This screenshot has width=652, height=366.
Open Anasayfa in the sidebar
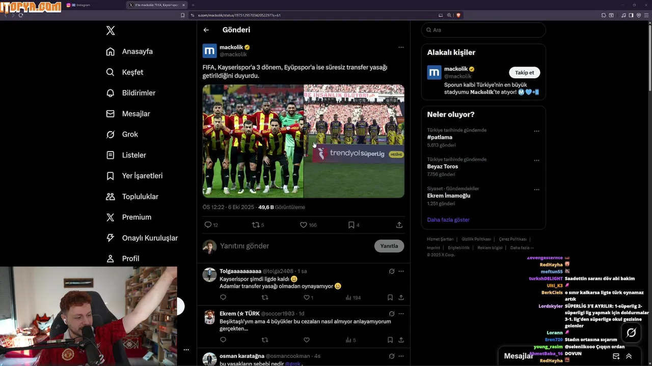tap(129, 51)
